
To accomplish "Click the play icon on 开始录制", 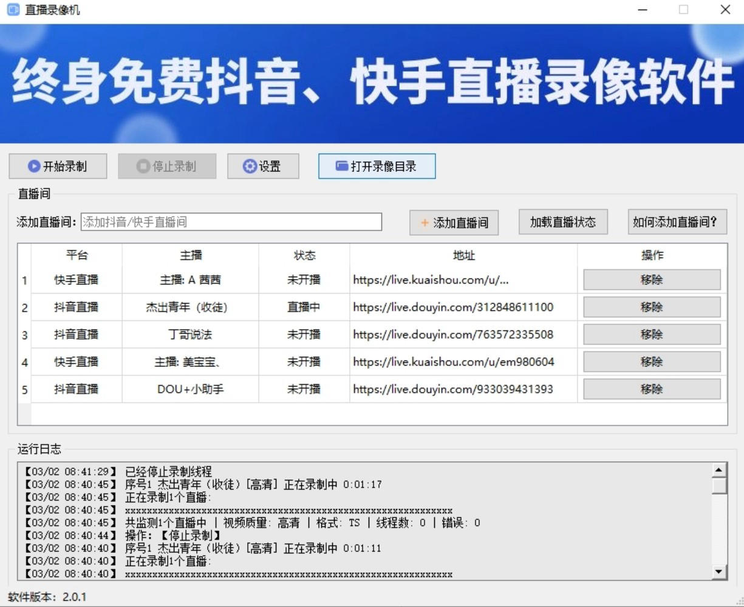I will tap(34, 166).
